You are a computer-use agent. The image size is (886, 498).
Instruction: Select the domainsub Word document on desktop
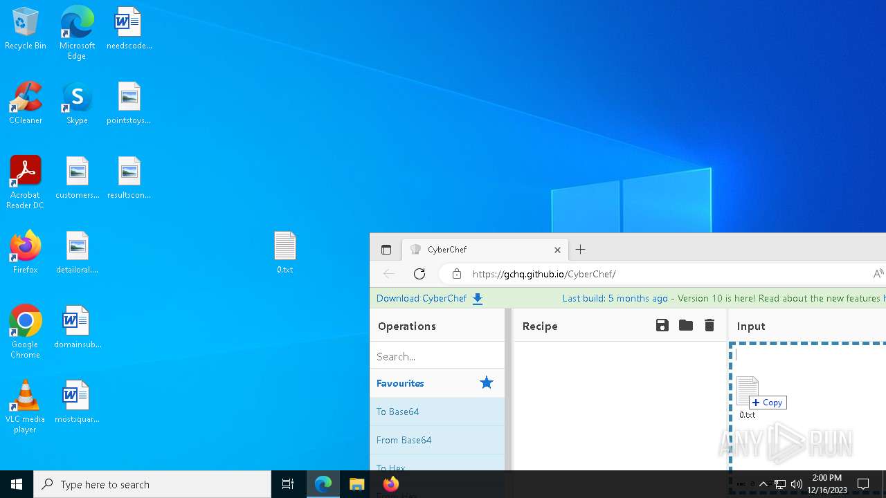pyautogui.click(x=77, y=328)
